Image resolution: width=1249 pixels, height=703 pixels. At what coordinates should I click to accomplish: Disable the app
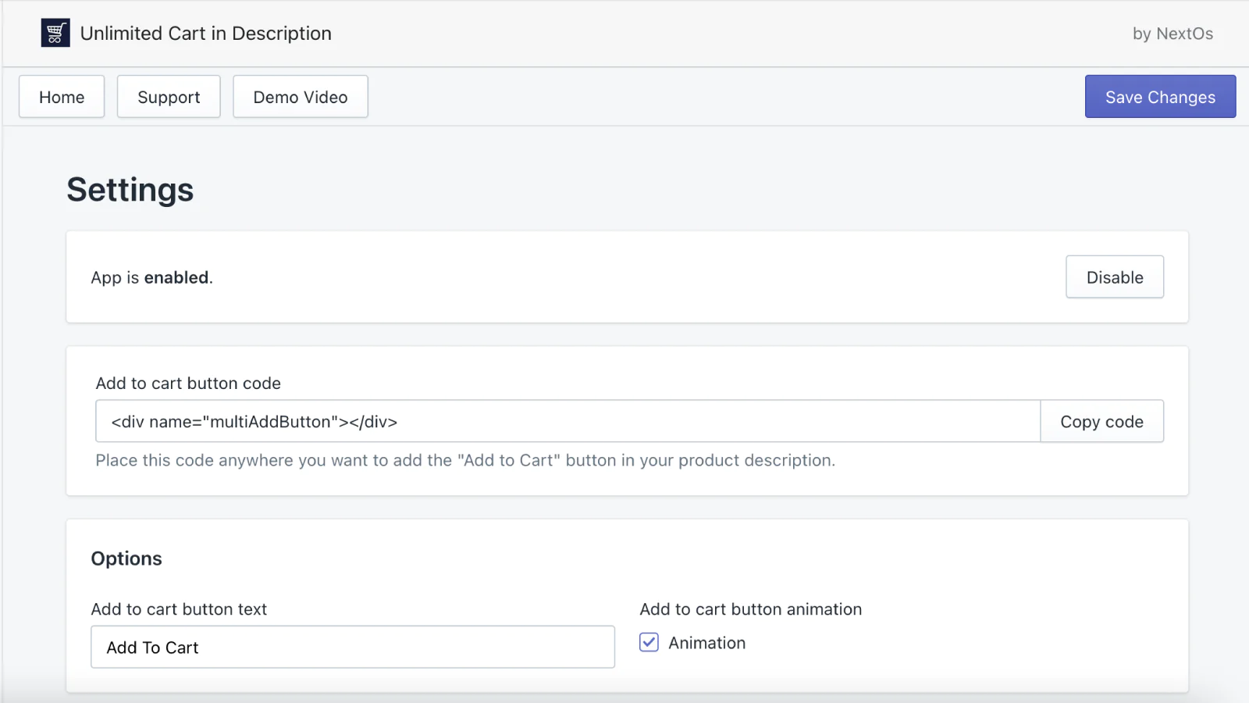[x=1114, y=277]
